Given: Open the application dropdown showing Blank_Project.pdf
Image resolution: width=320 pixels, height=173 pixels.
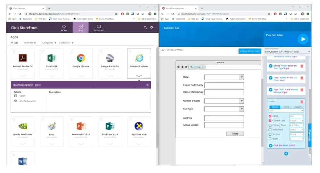Looking at the screenshot, I should tap(287, 52).
